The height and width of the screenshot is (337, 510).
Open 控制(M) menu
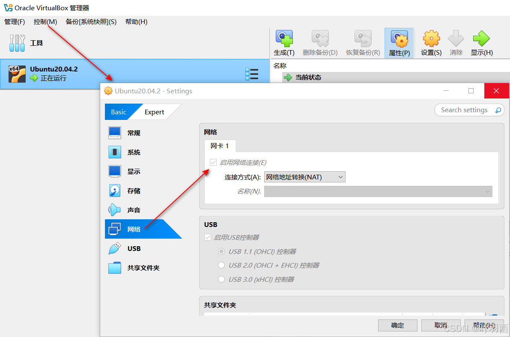(45, 22)
